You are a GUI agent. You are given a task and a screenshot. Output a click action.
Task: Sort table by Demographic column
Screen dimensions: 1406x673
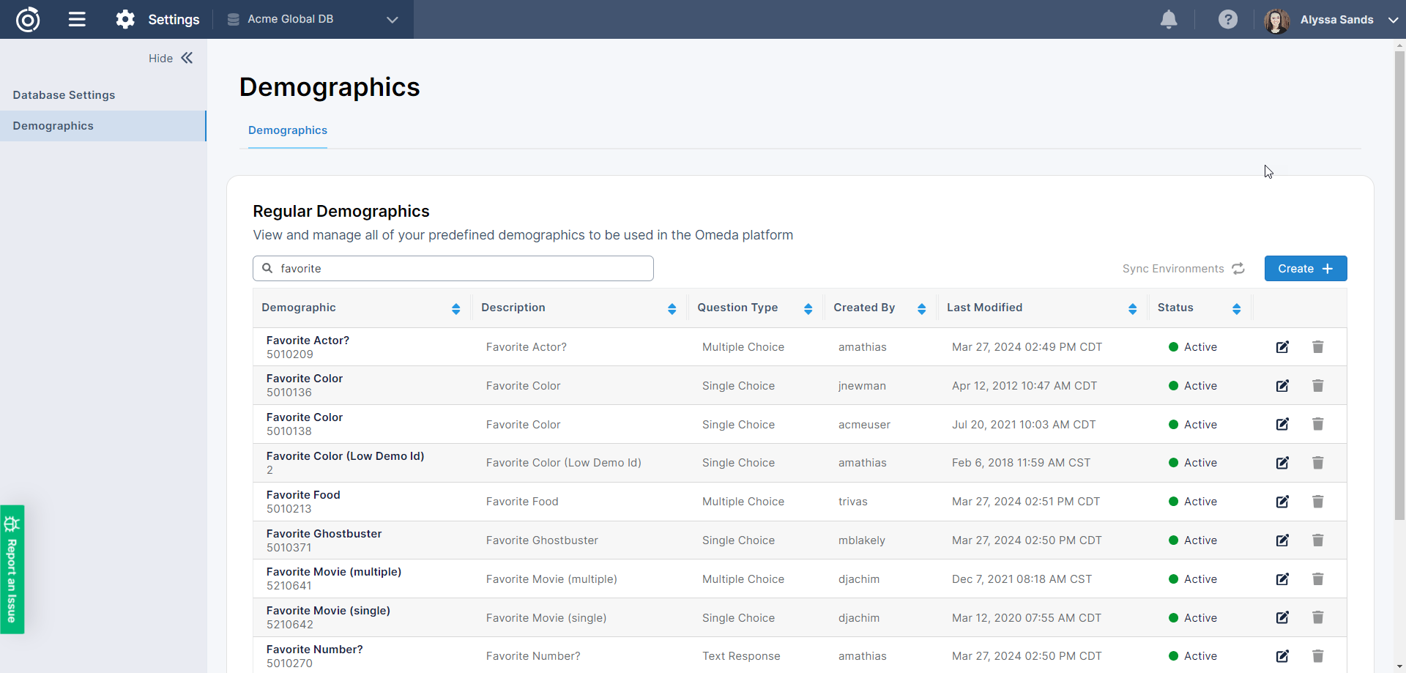click(455, 308)
